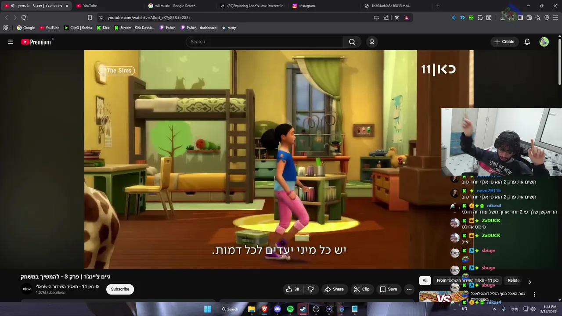Click the YouTube search input field
This screenshot has width=562, height=316.
(265, 42)
